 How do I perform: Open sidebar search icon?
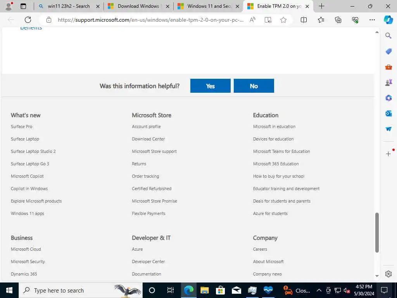pyautogui.click(x=388, y=35)
